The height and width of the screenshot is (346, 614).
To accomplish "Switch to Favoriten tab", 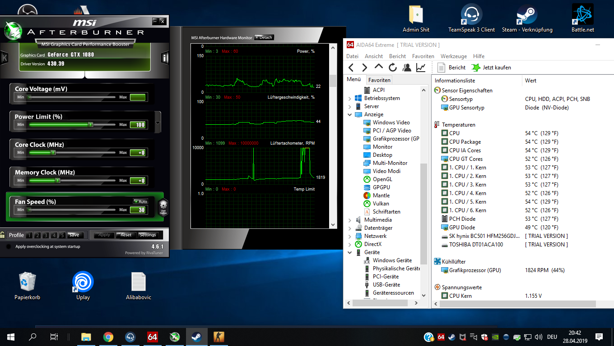I will [379, 80].
